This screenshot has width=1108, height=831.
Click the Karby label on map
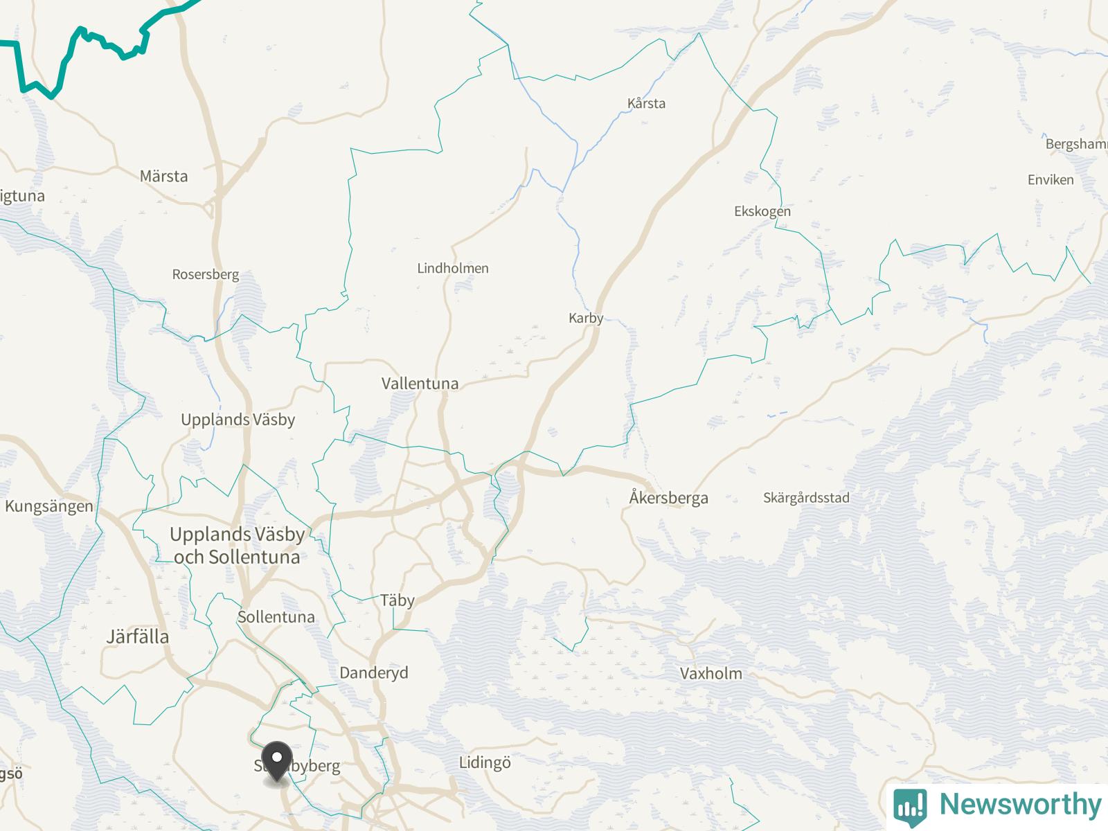(x=586, y=318)
